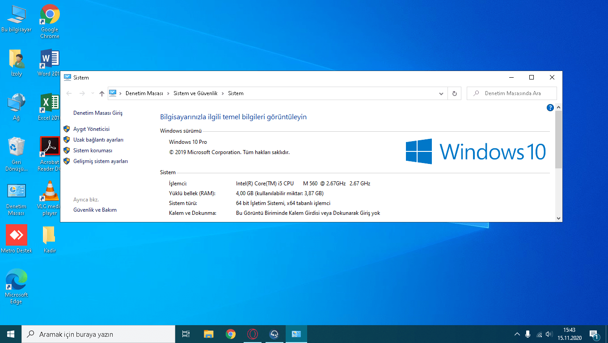
Task: Go up one level to Sistem ve Güvenlik
Action: point(102,93)
